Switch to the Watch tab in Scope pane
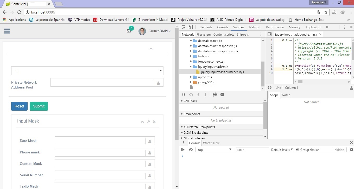The width and height of the screenshot is (354, 189). (x=286, y=95)
